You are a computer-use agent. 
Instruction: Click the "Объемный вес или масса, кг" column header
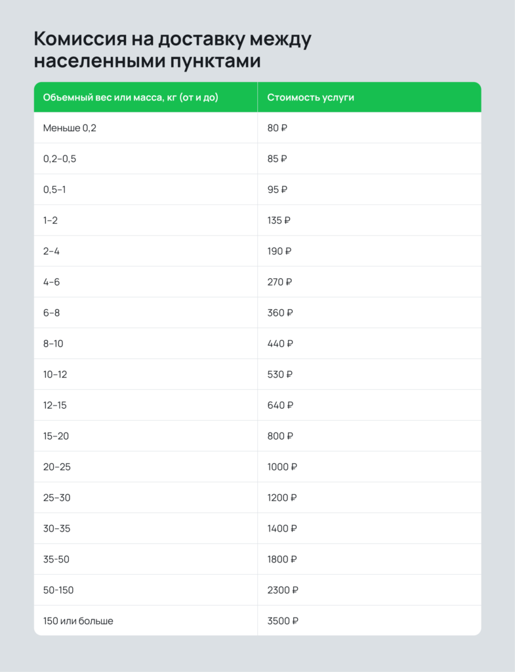(x=131, y=98)
